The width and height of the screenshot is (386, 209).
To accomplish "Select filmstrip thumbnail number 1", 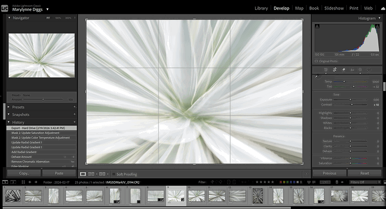I will (x=13, y=196).
